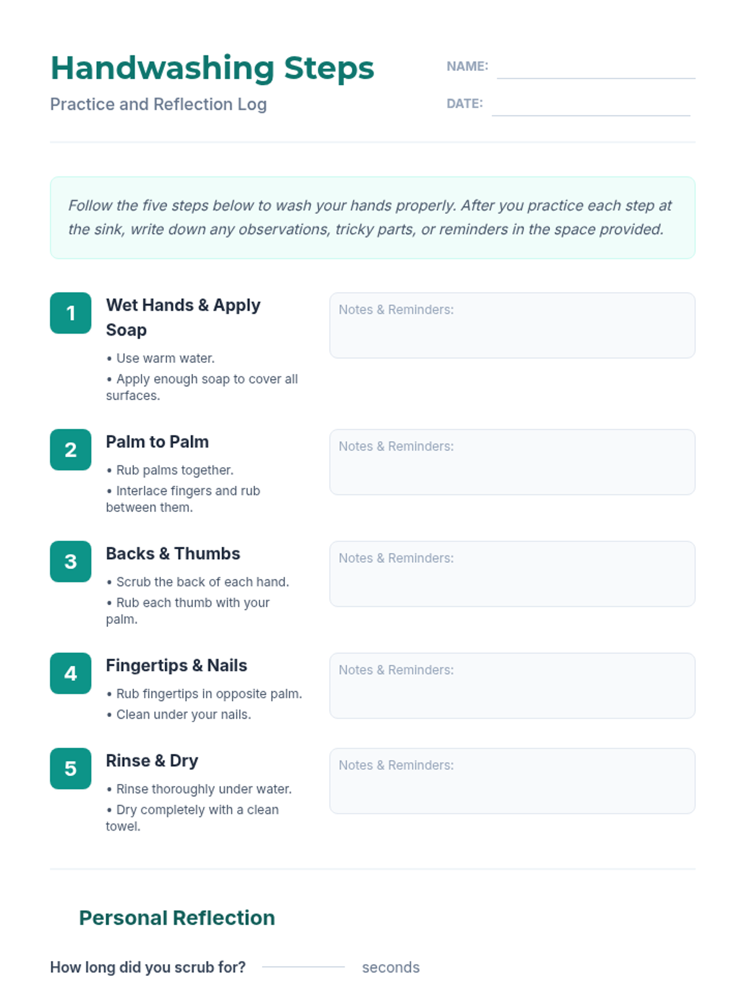745x994 pixels.
Task: Click the DATE input line
Action: point(590,107)
